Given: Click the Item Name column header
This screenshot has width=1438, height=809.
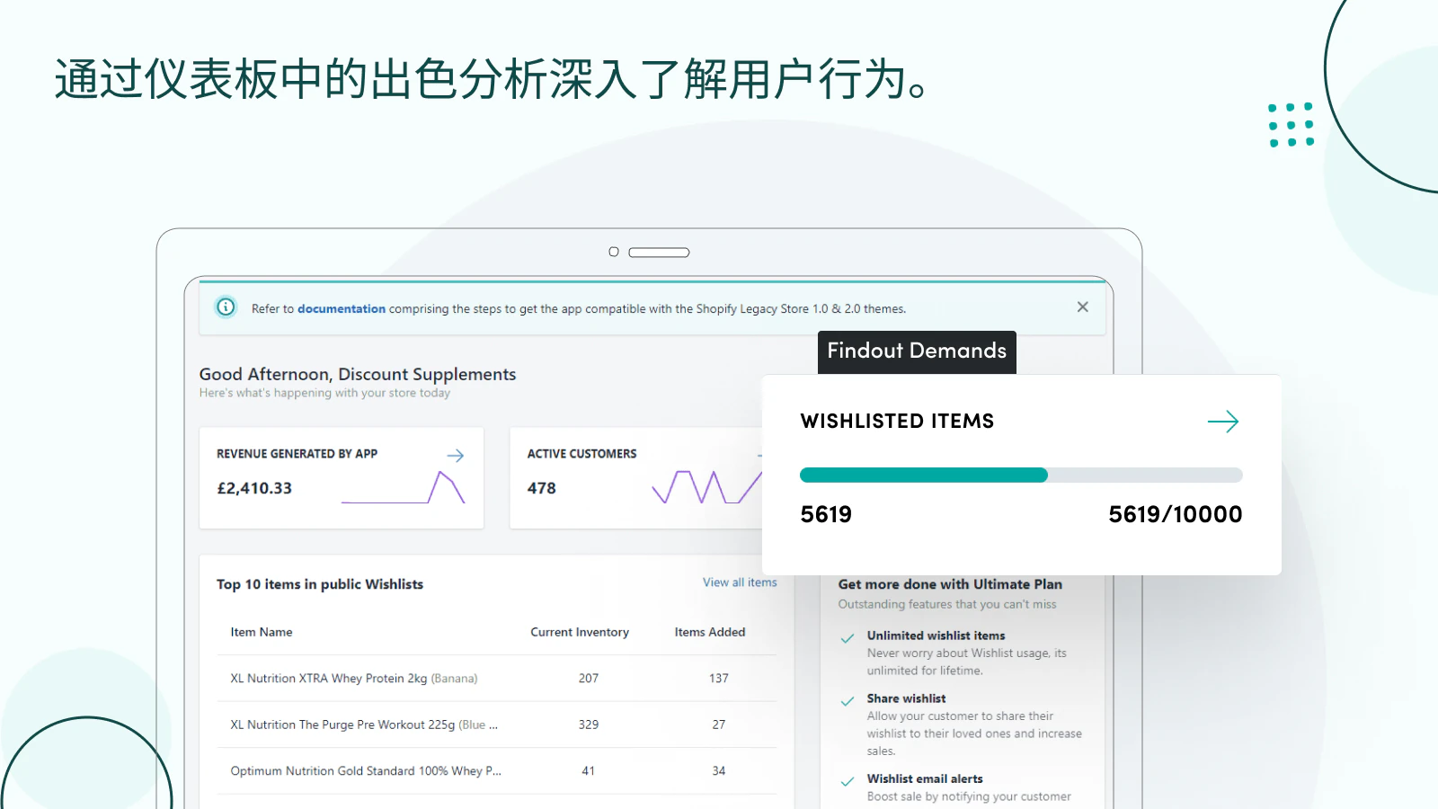Looking at the screenshot, I should point(262,632).
